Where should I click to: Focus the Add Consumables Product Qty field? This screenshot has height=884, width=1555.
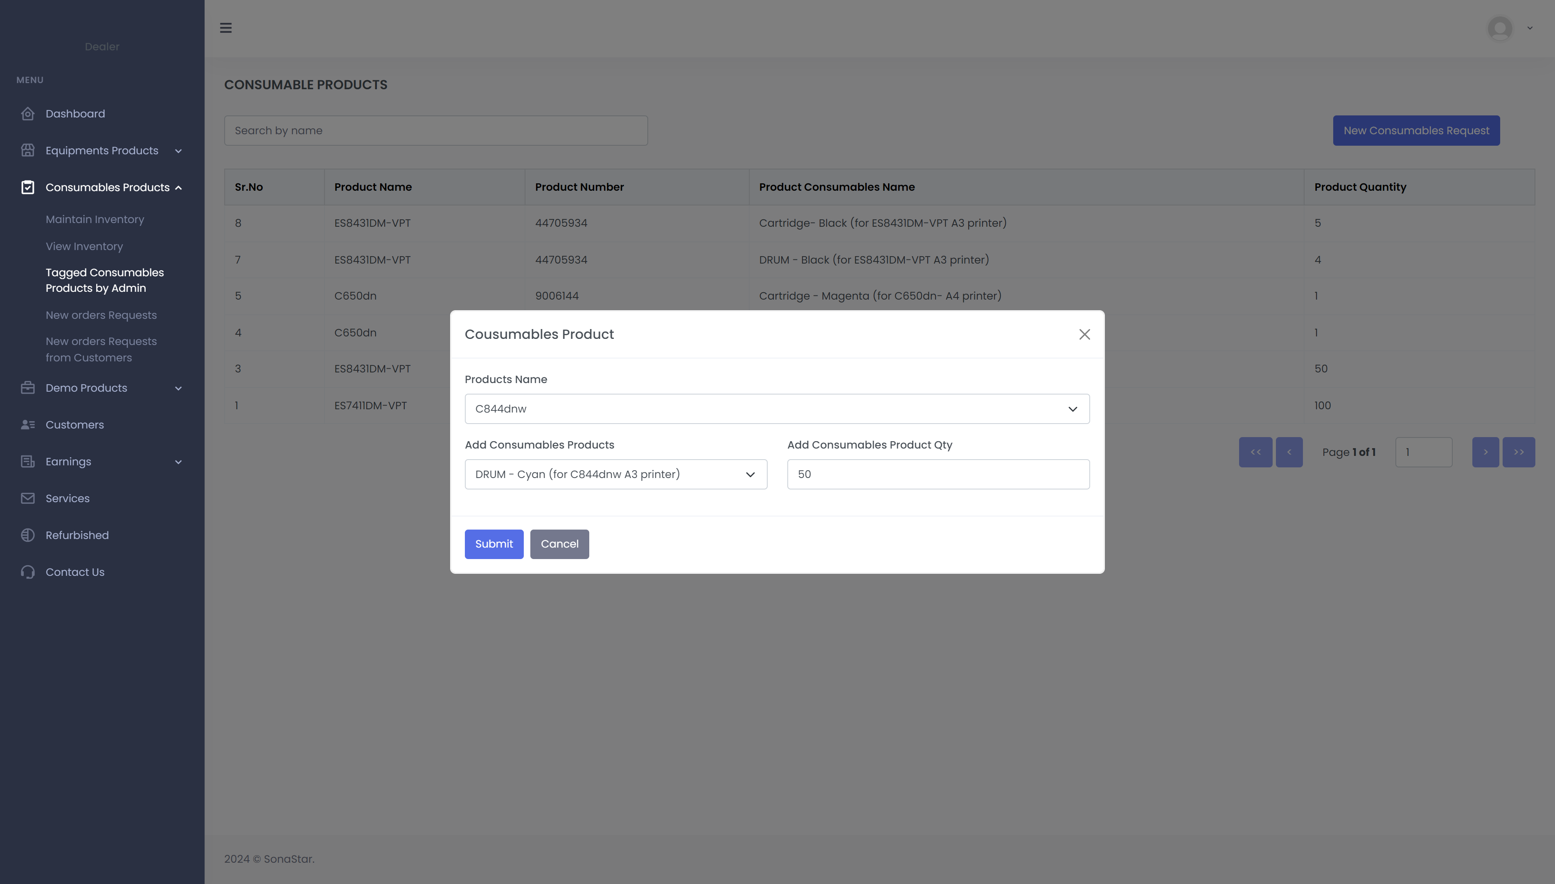pos(938,474)
